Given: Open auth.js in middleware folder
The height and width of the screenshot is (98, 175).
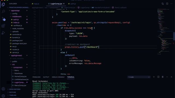Looking at the screenshot, I should [16, 20].
